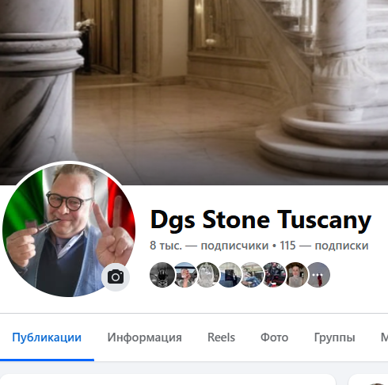Open the seventh avatar of woman in turtleneck
The height and width of the screenshot is (385, 388).
coord(296,275)
